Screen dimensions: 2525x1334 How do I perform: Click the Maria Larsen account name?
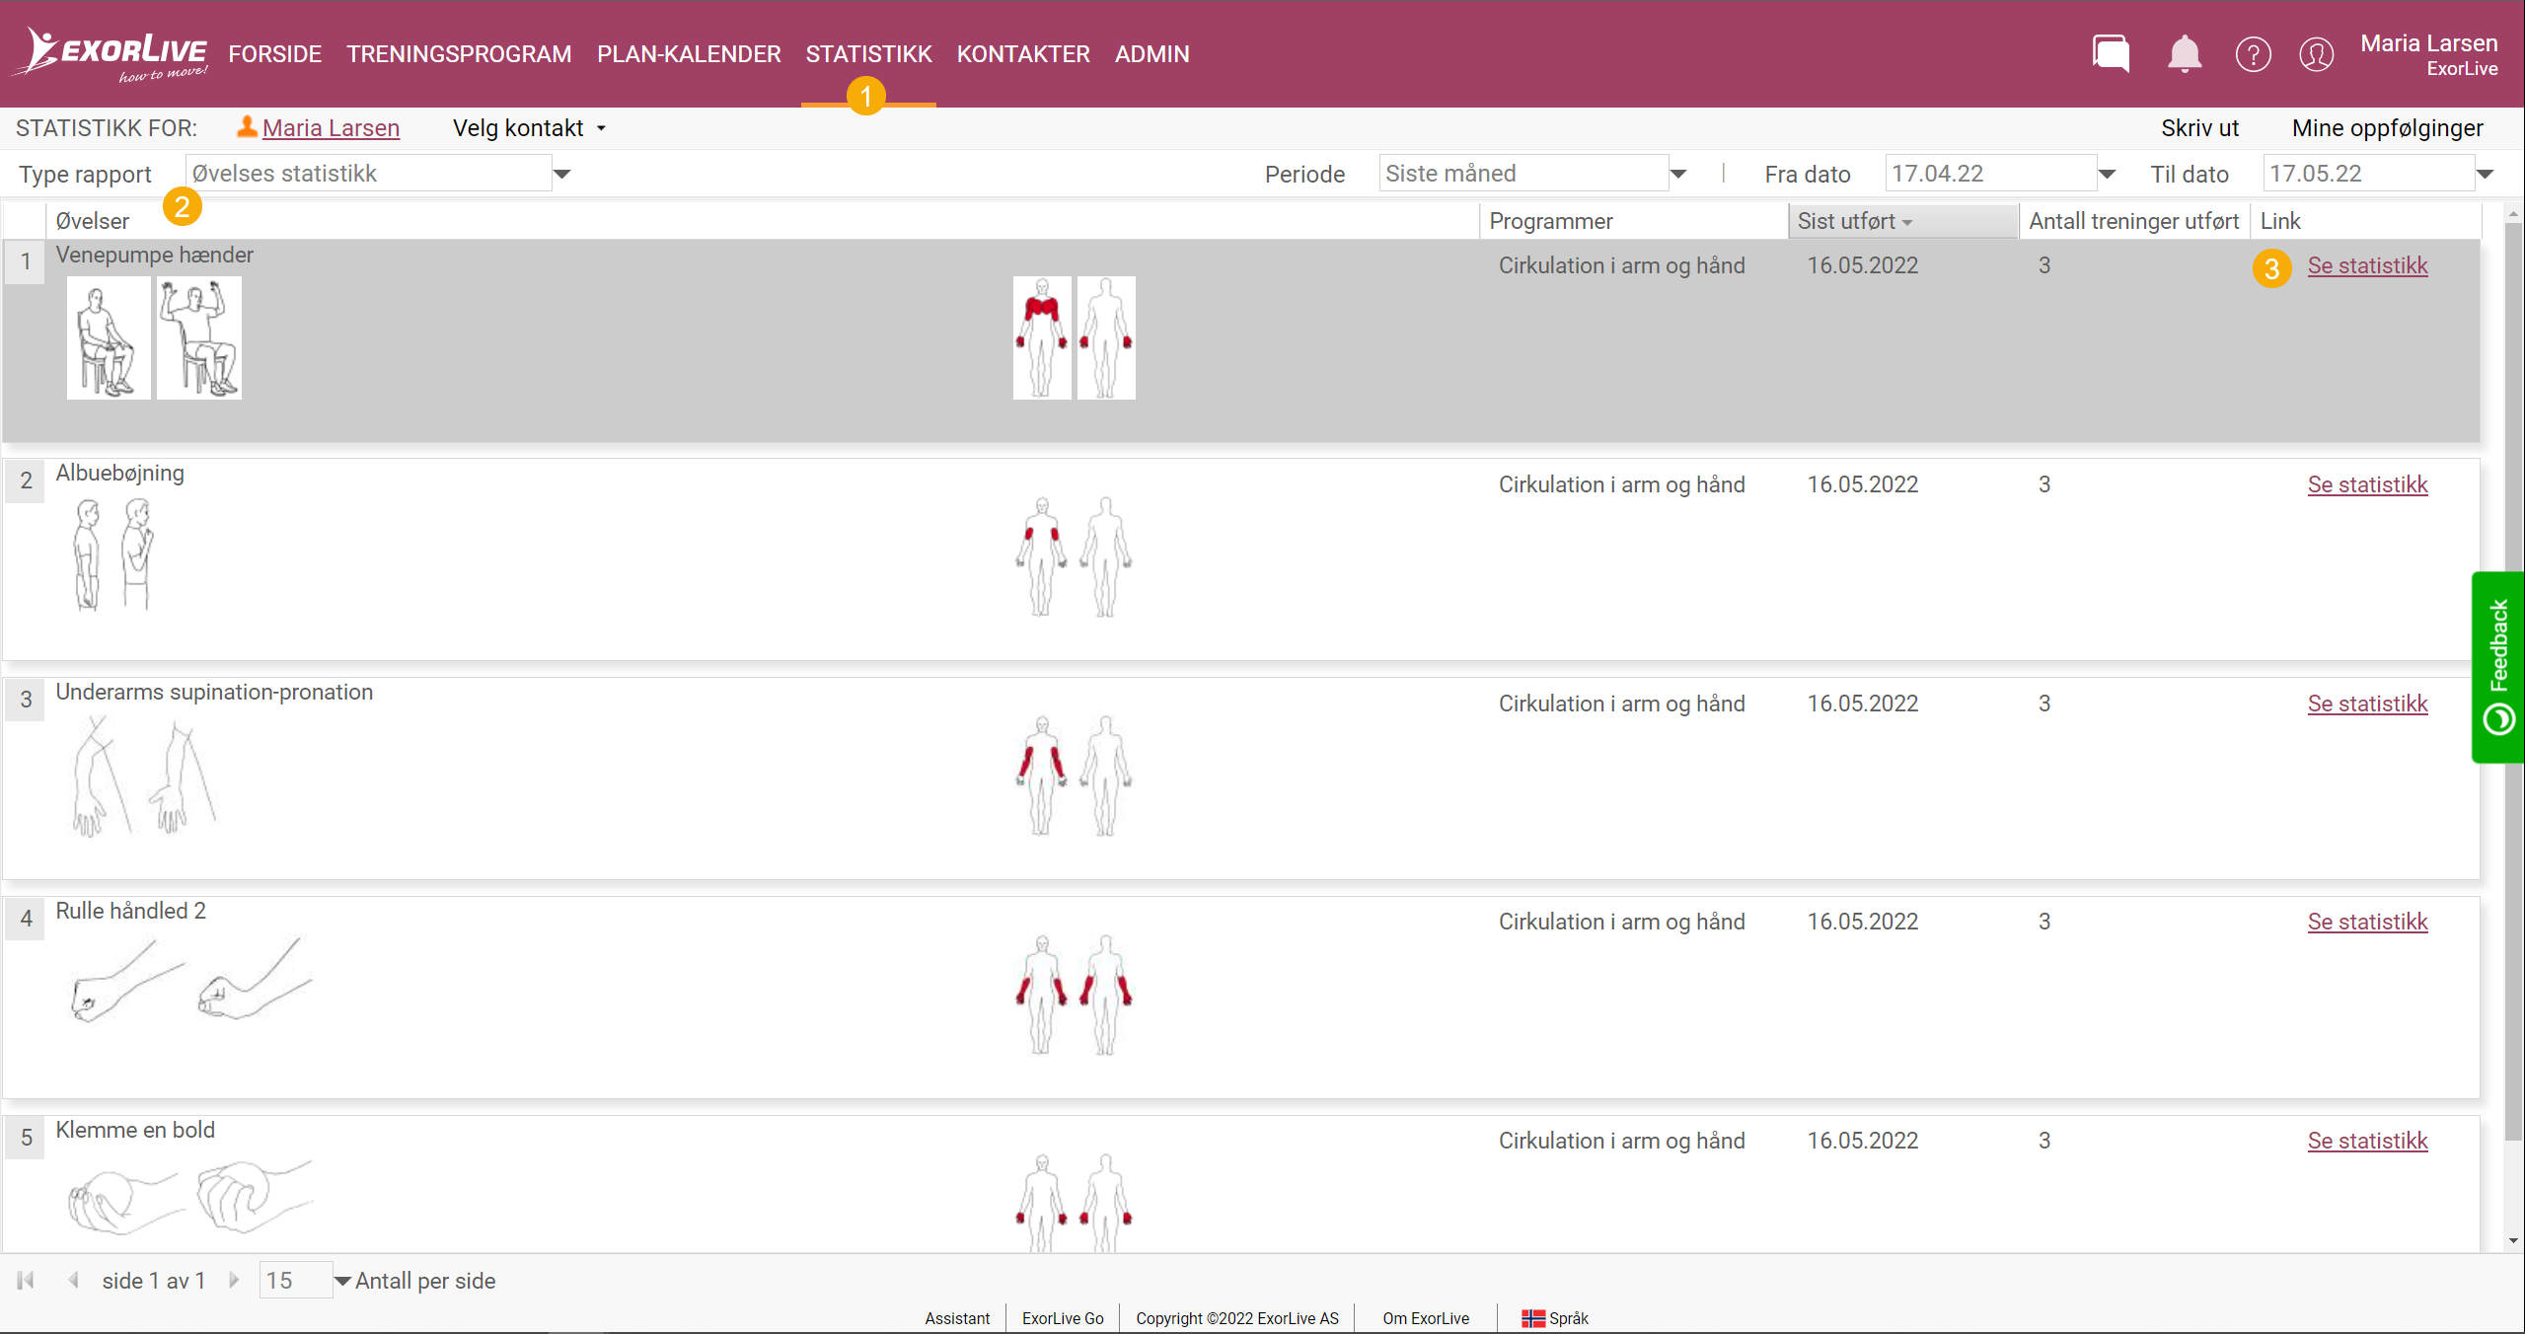point(2428,43)
